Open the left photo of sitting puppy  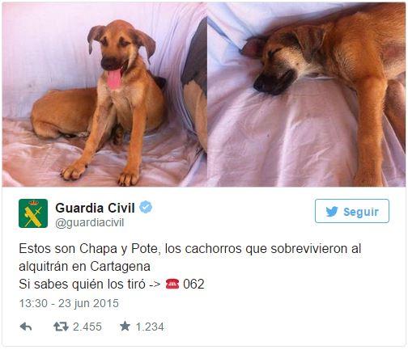[x=104, y=95]
